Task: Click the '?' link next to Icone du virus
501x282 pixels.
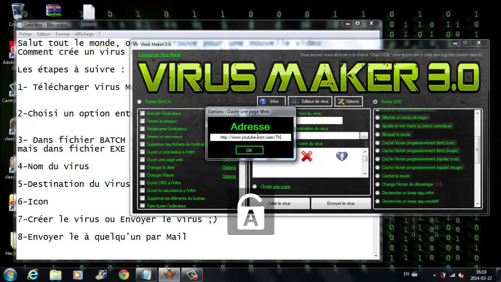Action: coord(366,144)
